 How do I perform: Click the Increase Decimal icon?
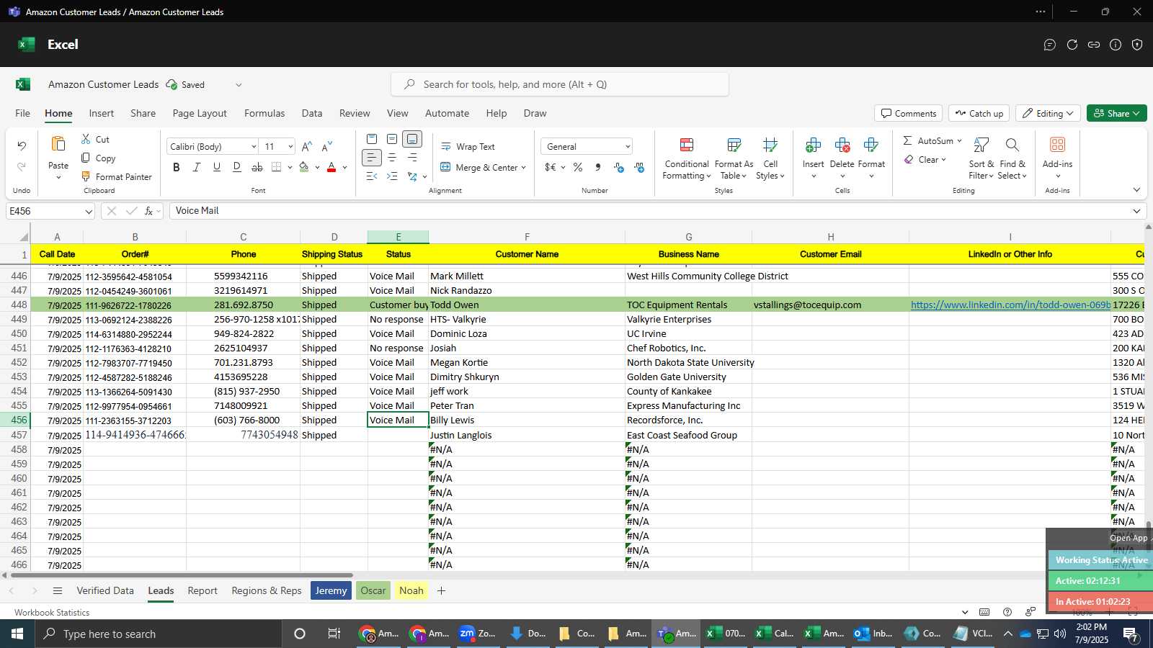619,167
